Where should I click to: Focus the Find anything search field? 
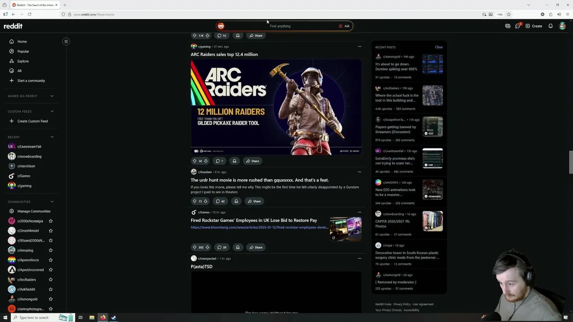pos(280,26)
